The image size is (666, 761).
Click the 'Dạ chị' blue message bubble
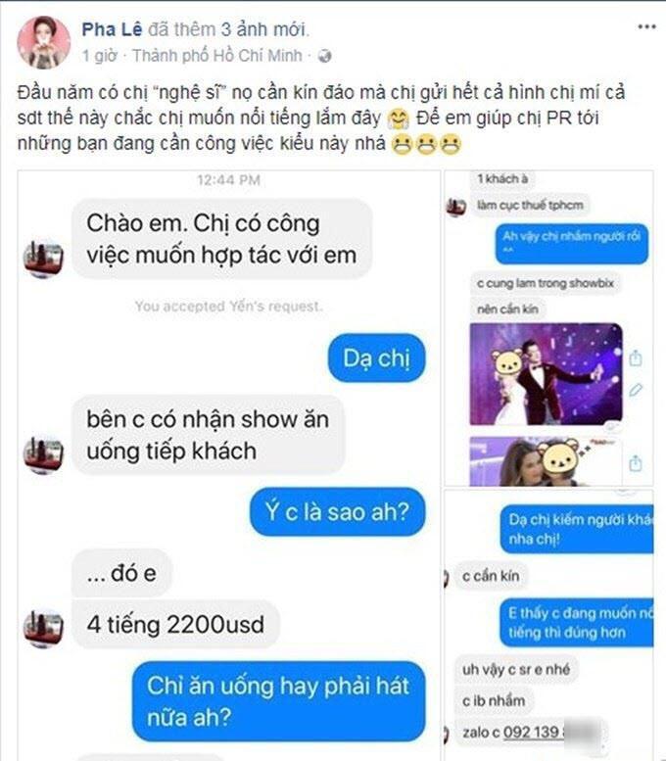[x=377, y=358]
